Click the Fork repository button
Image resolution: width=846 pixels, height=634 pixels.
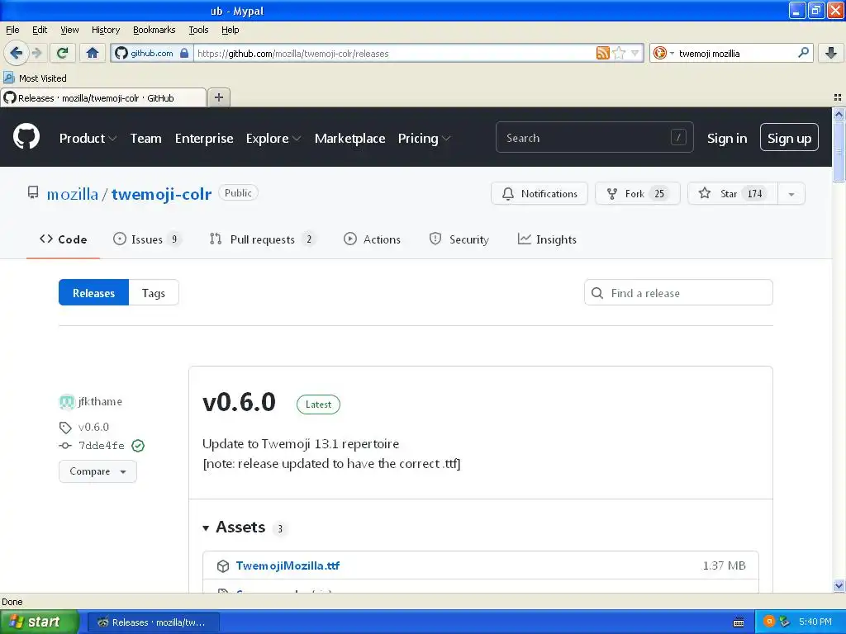click(637, 193)
